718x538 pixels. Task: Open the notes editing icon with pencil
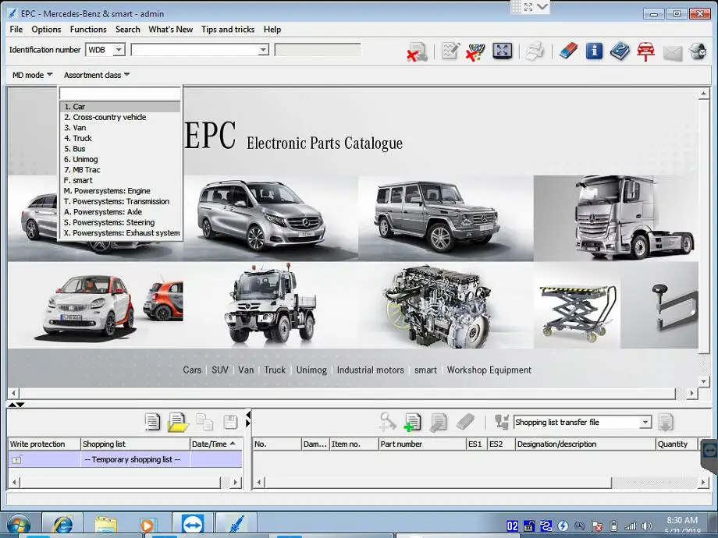pos(450,51)
